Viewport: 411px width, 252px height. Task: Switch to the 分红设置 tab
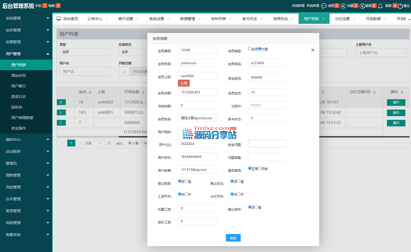(342, 19)
